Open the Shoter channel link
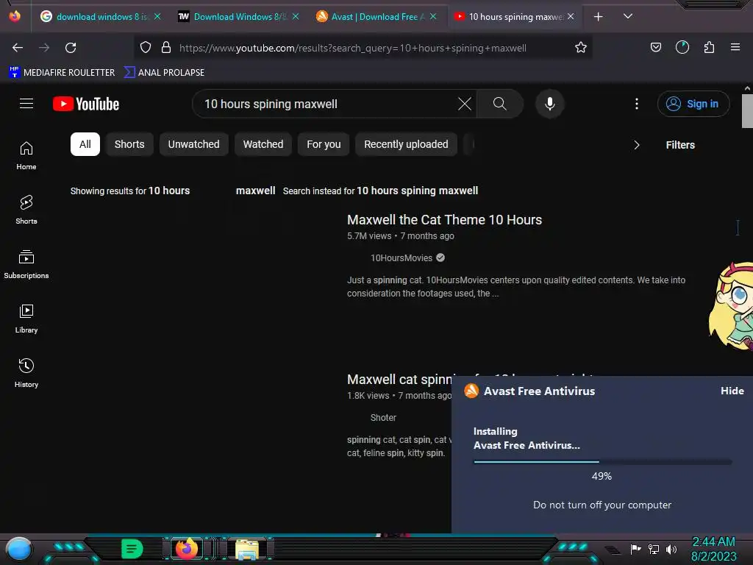The width and height of the screenshot is (753, 565). (x=383, y=418)
